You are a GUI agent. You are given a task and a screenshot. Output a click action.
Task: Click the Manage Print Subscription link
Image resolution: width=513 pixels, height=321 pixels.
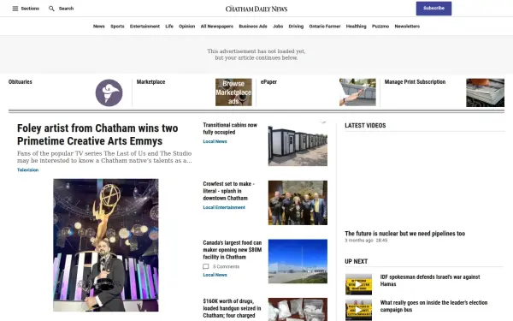(415, 82)
